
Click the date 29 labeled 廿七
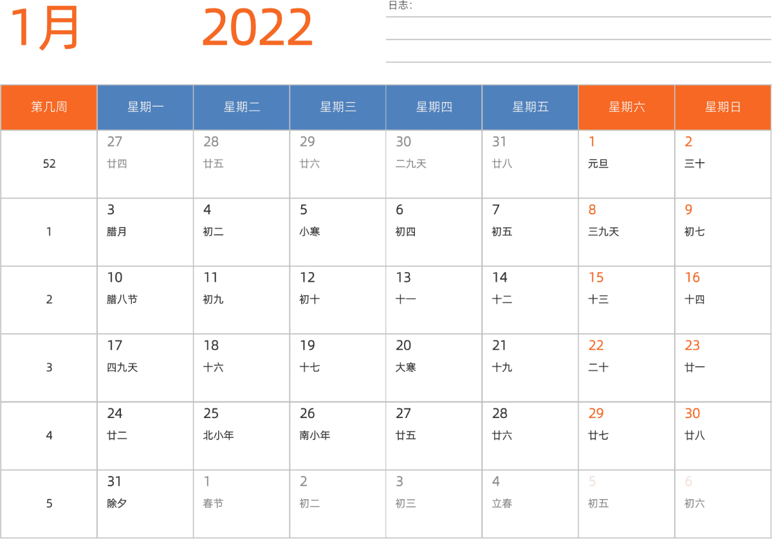coord(627,436)
